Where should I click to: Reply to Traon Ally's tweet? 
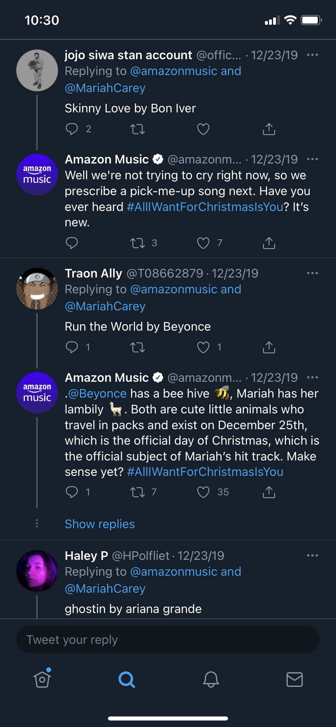72,347
